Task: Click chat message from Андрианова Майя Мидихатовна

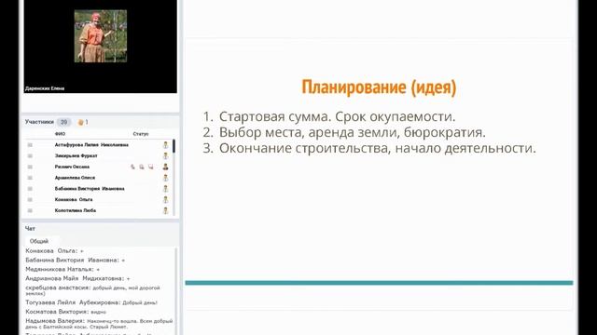Action: 77,278
